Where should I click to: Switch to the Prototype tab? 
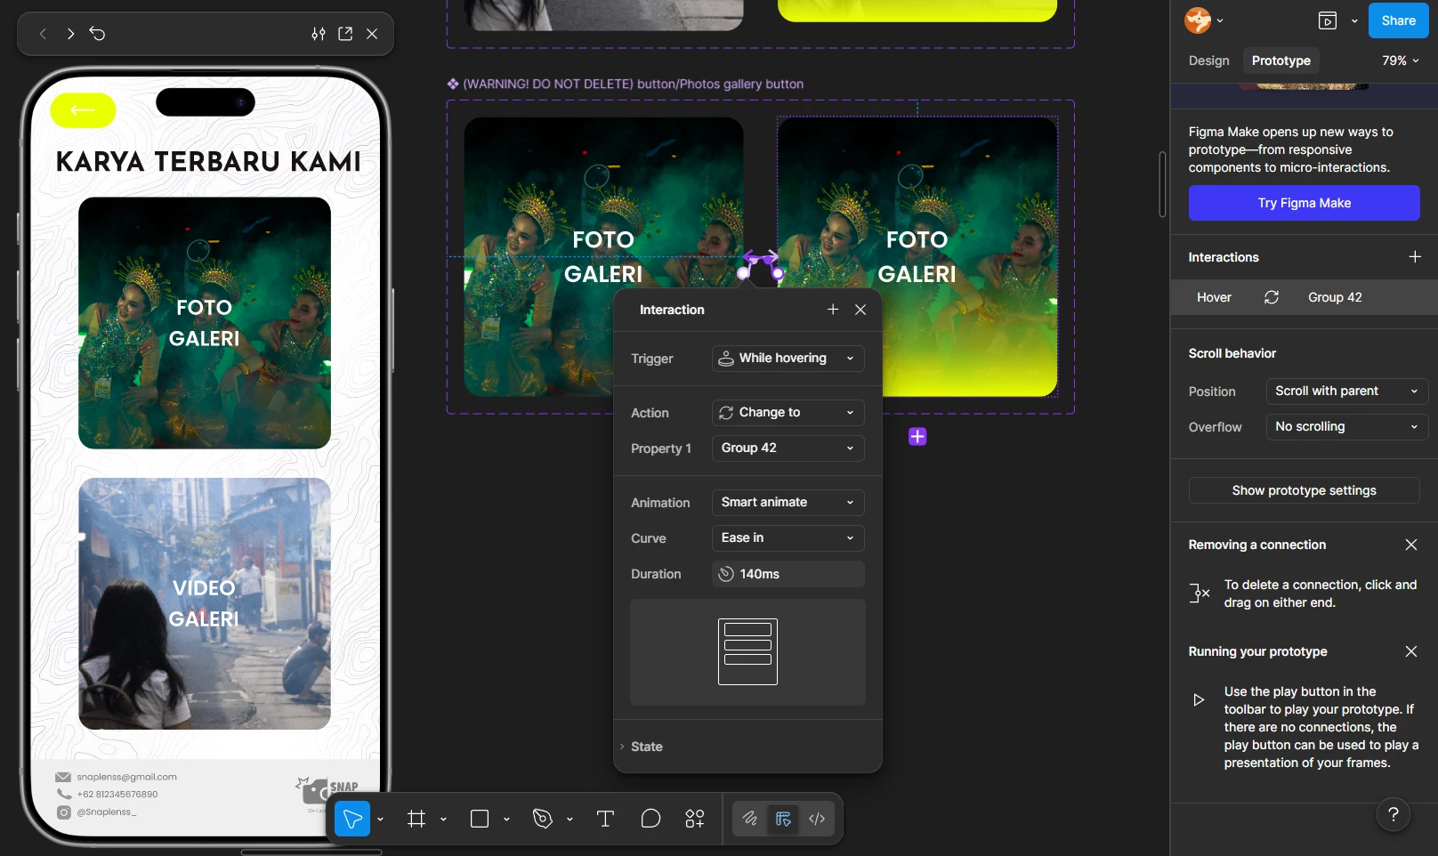click(x=1280, y=61)
